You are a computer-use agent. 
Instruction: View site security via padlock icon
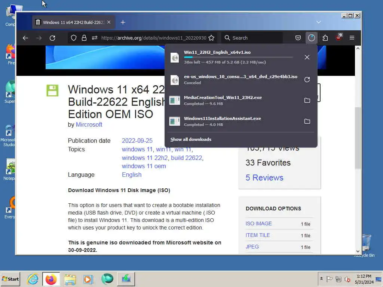(84, 38)
